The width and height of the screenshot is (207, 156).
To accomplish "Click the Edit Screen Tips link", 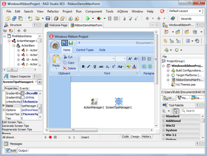I will [x=14, y=122].
